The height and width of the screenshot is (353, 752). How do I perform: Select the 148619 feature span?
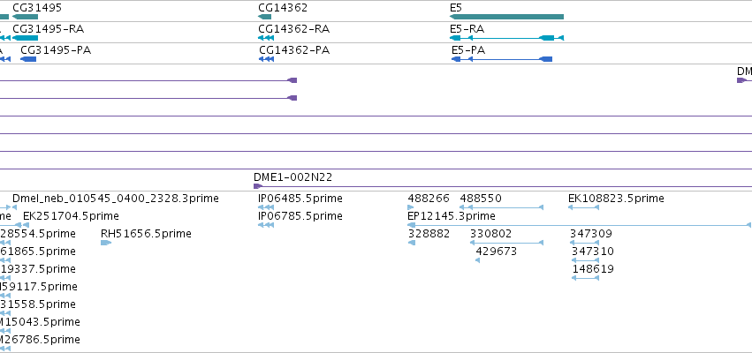coord(586,278)
